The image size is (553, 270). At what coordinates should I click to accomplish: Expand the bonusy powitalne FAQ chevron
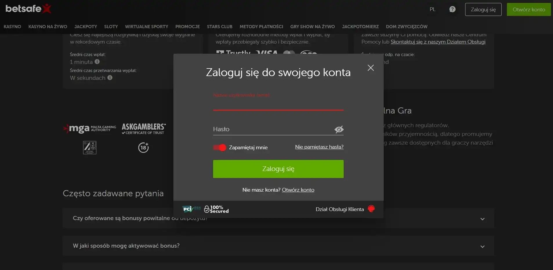coord(483,219)
